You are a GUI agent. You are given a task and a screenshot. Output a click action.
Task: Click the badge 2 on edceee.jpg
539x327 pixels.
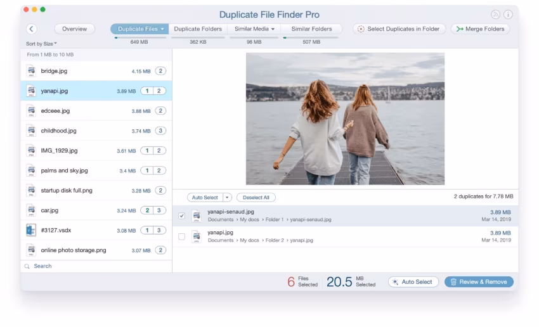(160, 111)
